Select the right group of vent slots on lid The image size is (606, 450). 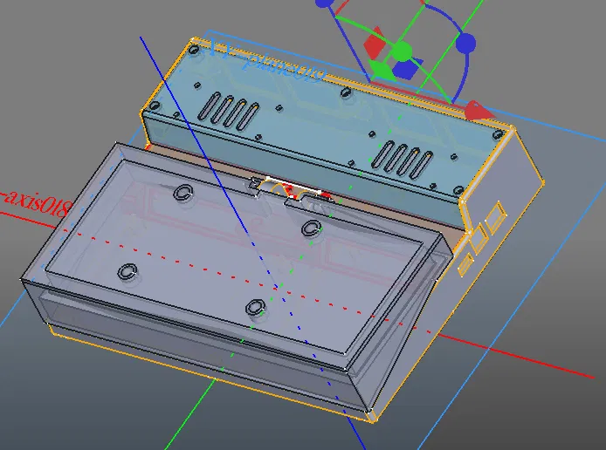(x=402, y=160)
